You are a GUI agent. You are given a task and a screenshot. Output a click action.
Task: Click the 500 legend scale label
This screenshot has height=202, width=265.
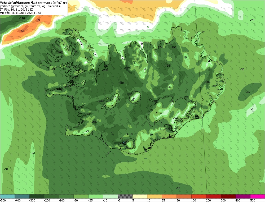[253, 200]
